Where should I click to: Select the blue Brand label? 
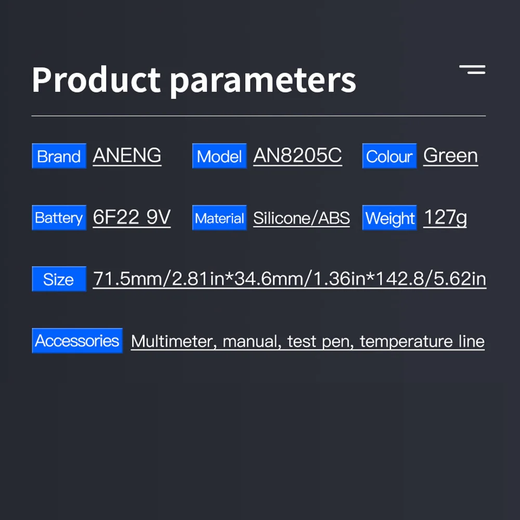point(59,156)
